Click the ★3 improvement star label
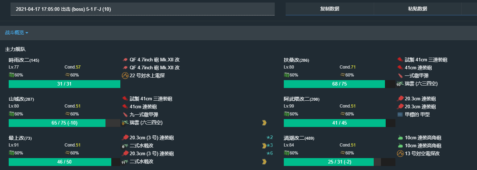 (269, 146)
